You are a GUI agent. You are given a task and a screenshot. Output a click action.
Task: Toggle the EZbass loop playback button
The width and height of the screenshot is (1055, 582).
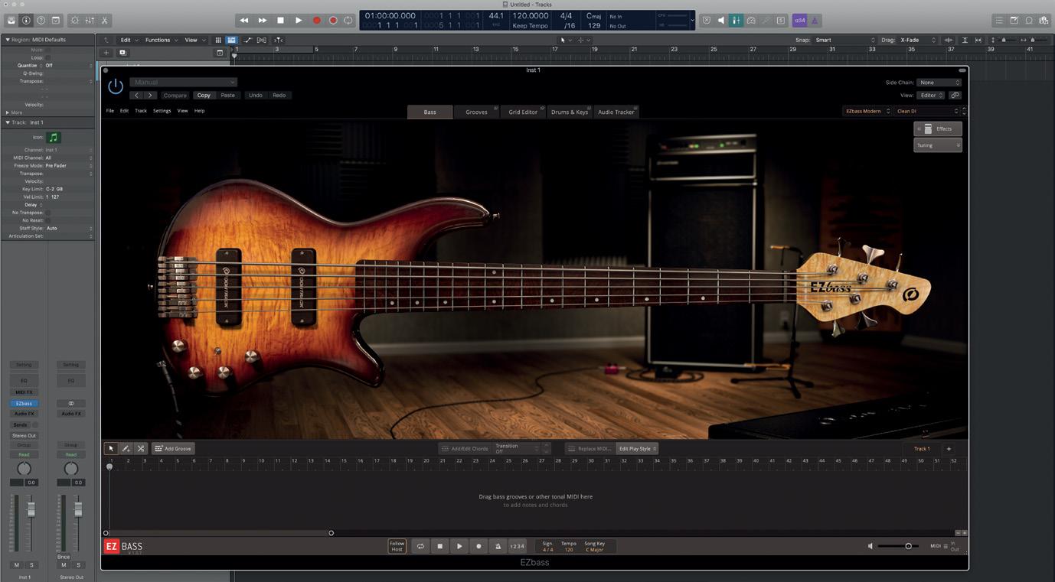[x=420, y=546]
